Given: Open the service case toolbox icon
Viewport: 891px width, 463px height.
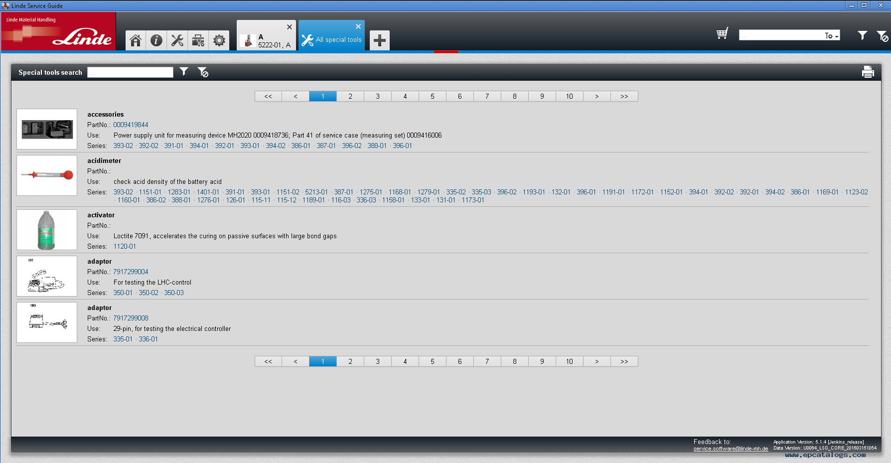Looking at the screenshot, I should (x=198, y=40).
